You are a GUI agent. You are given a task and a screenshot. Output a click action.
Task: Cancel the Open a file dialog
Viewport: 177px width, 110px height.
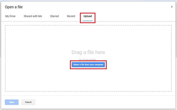coord(28,102)
